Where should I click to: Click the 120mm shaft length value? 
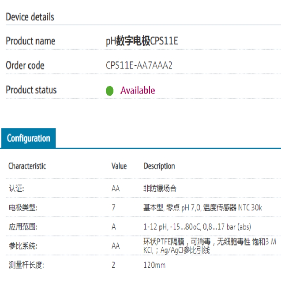click(154, 265)
